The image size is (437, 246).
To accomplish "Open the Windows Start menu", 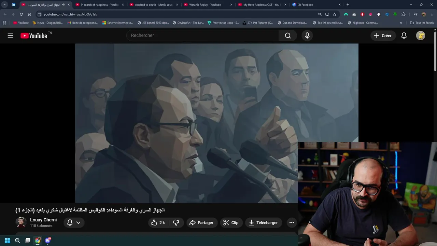I will [x=7, y=241].
